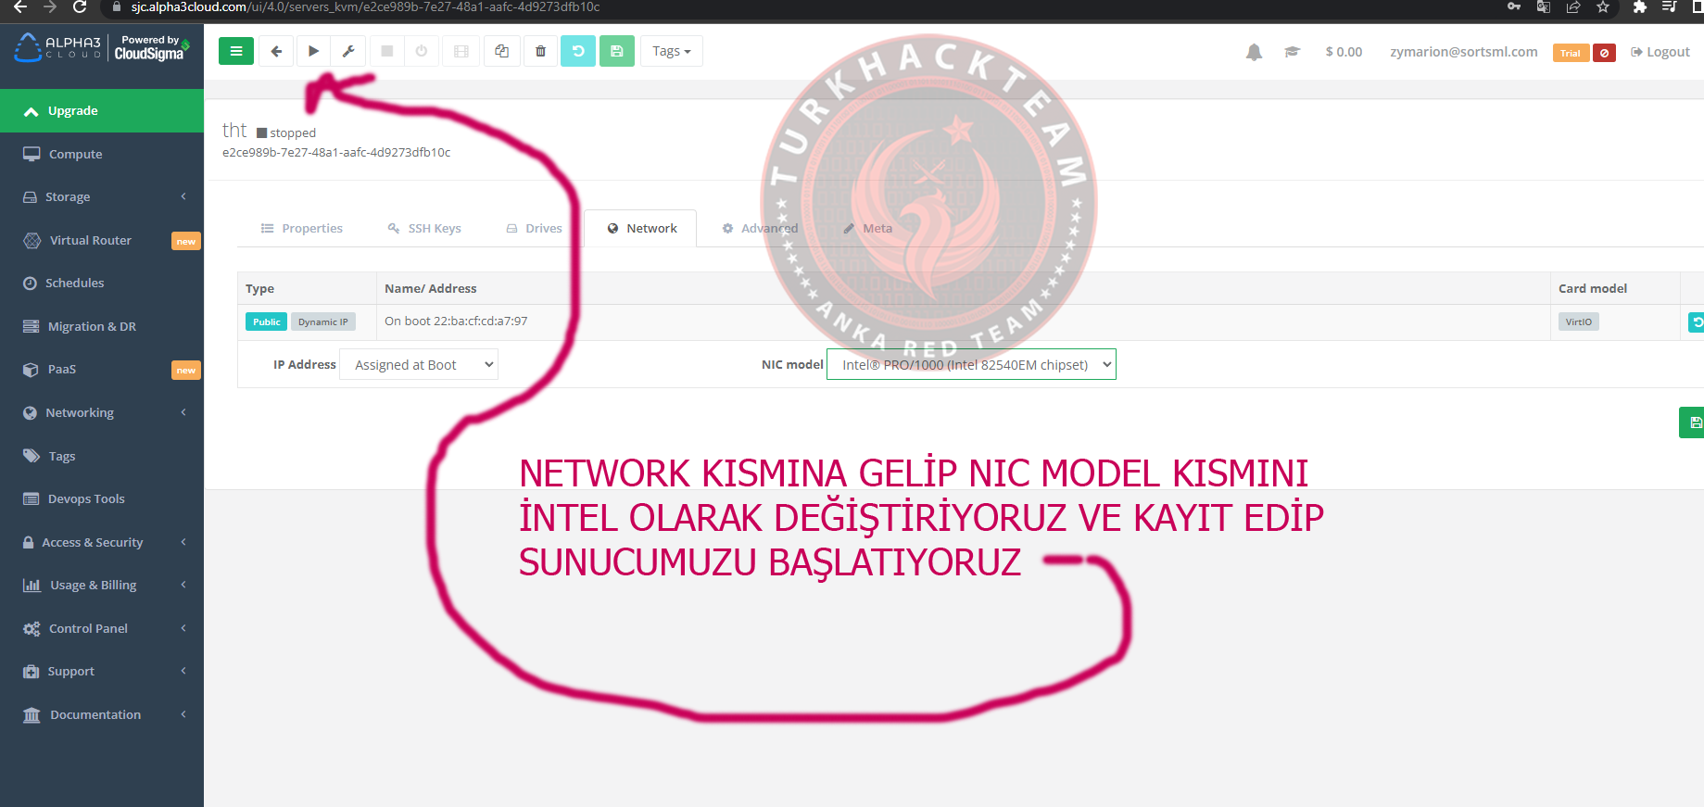The width and height of the screenshot is (1704, 807).
Task: Expand the Usage & Billing chevron
Action: click(183, 585)
